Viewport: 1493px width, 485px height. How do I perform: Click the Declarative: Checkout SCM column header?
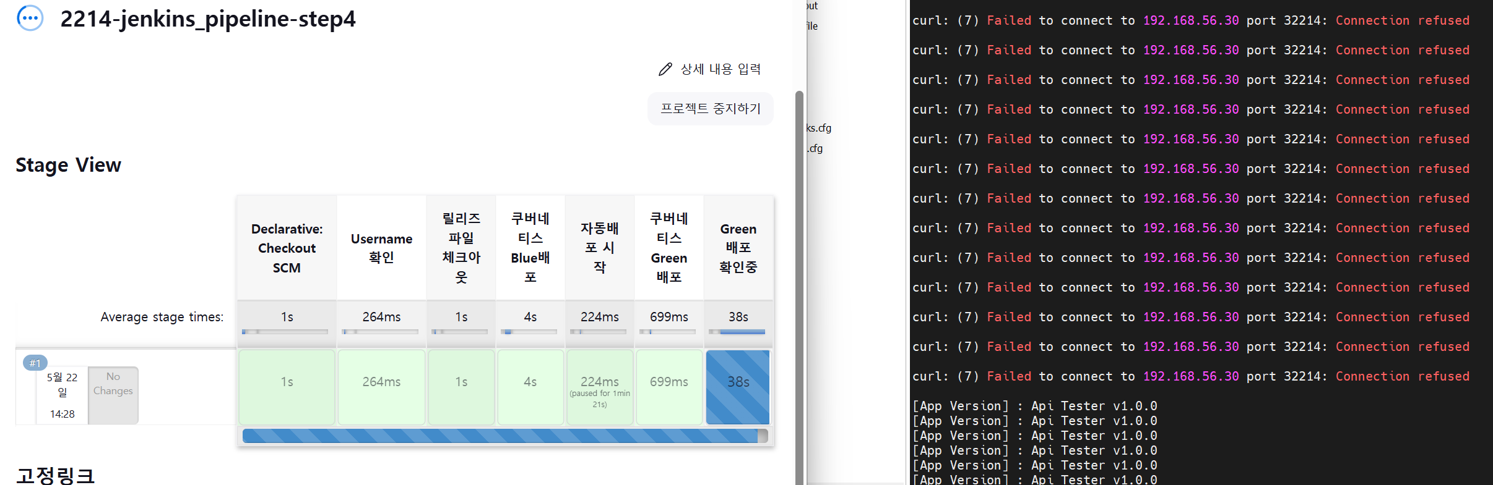(287, 248)
